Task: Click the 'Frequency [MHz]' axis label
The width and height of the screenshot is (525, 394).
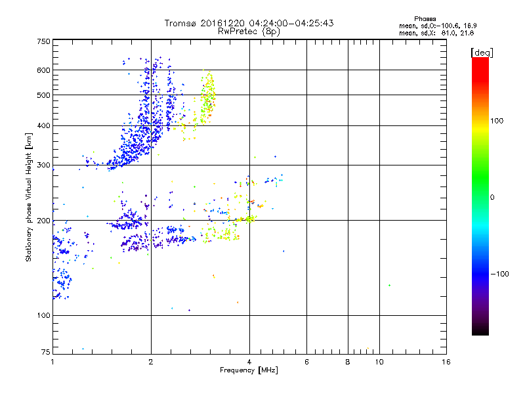Action: coord(249,370)
